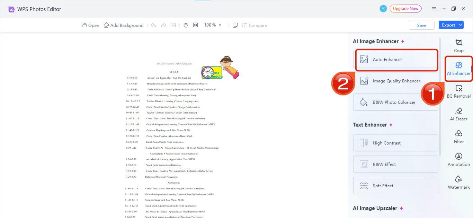
Task: Click the Save button
Action: [x=421, y=25]
